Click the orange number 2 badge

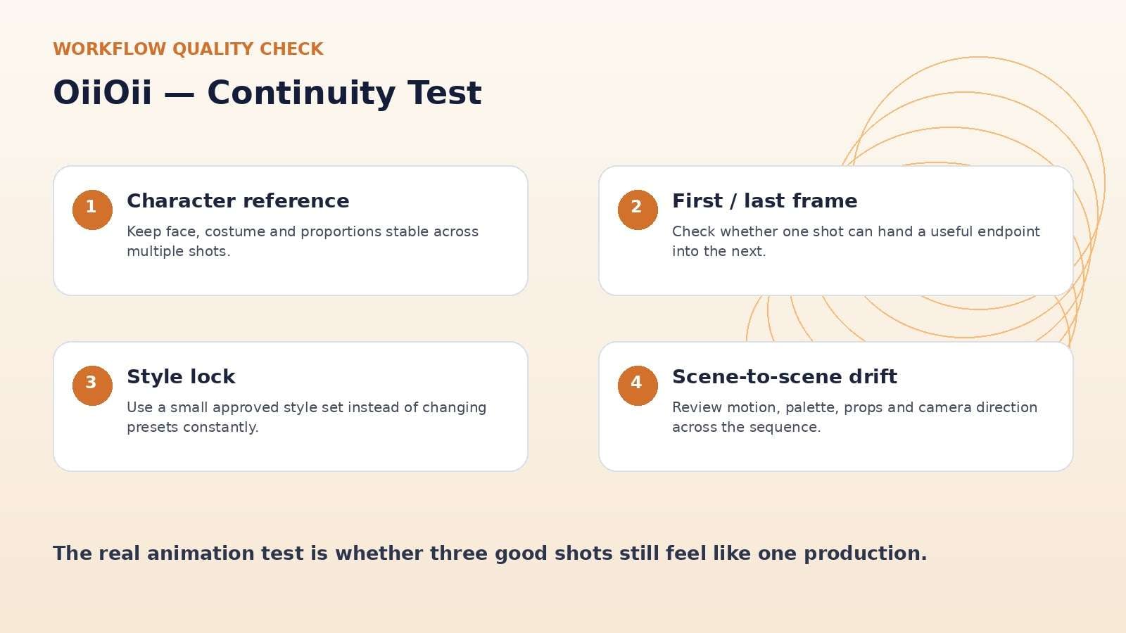pos(638,210)
